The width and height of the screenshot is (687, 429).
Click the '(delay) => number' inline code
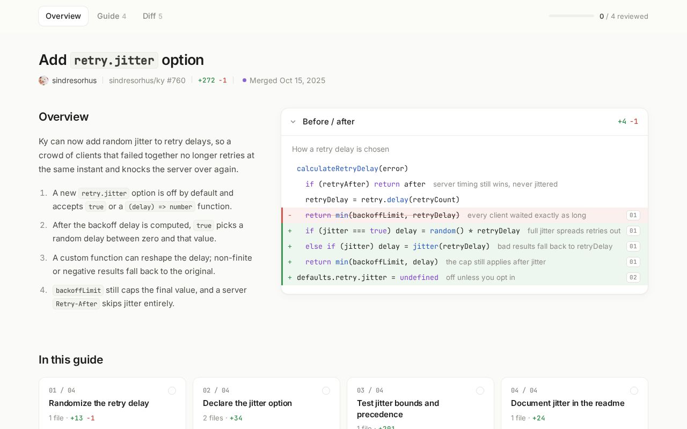pyautogui.click(x=160, y=206)
